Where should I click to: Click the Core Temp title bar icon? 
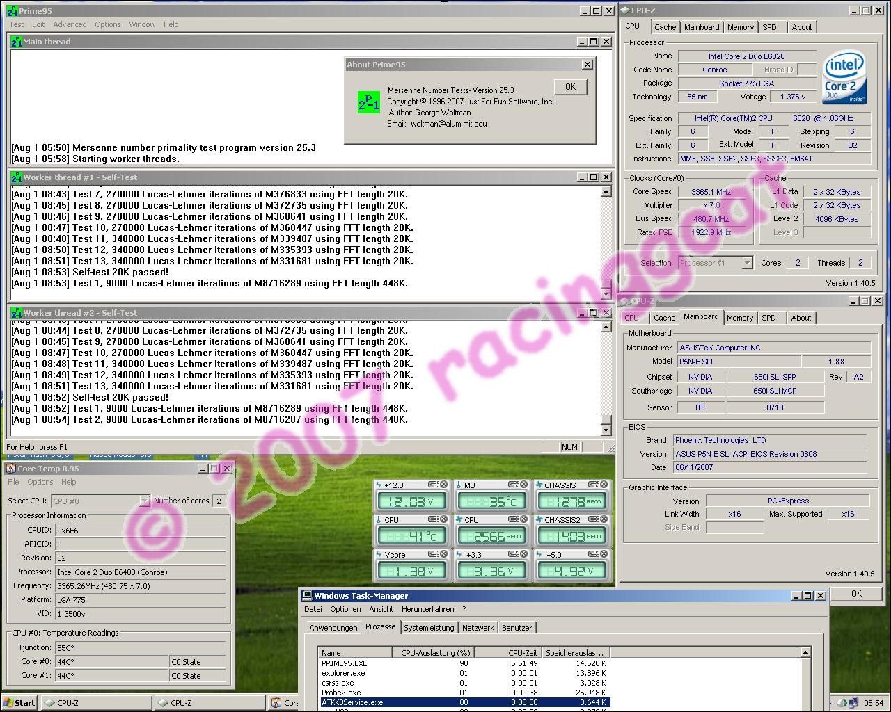coord(11,469)
